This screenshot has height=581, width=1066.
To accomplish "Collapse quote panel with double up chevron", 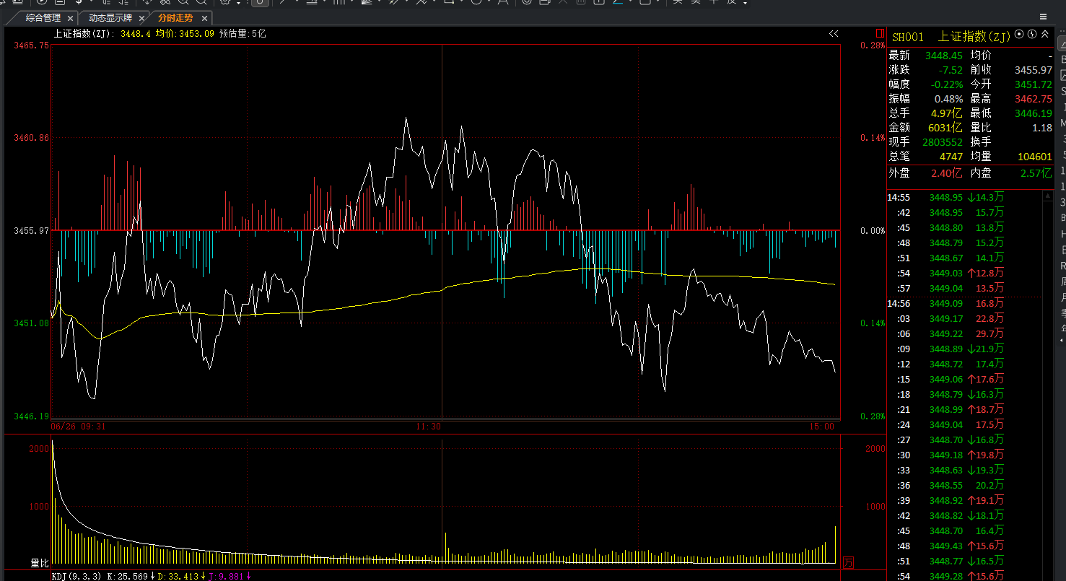I will [x=1045, y=35].
